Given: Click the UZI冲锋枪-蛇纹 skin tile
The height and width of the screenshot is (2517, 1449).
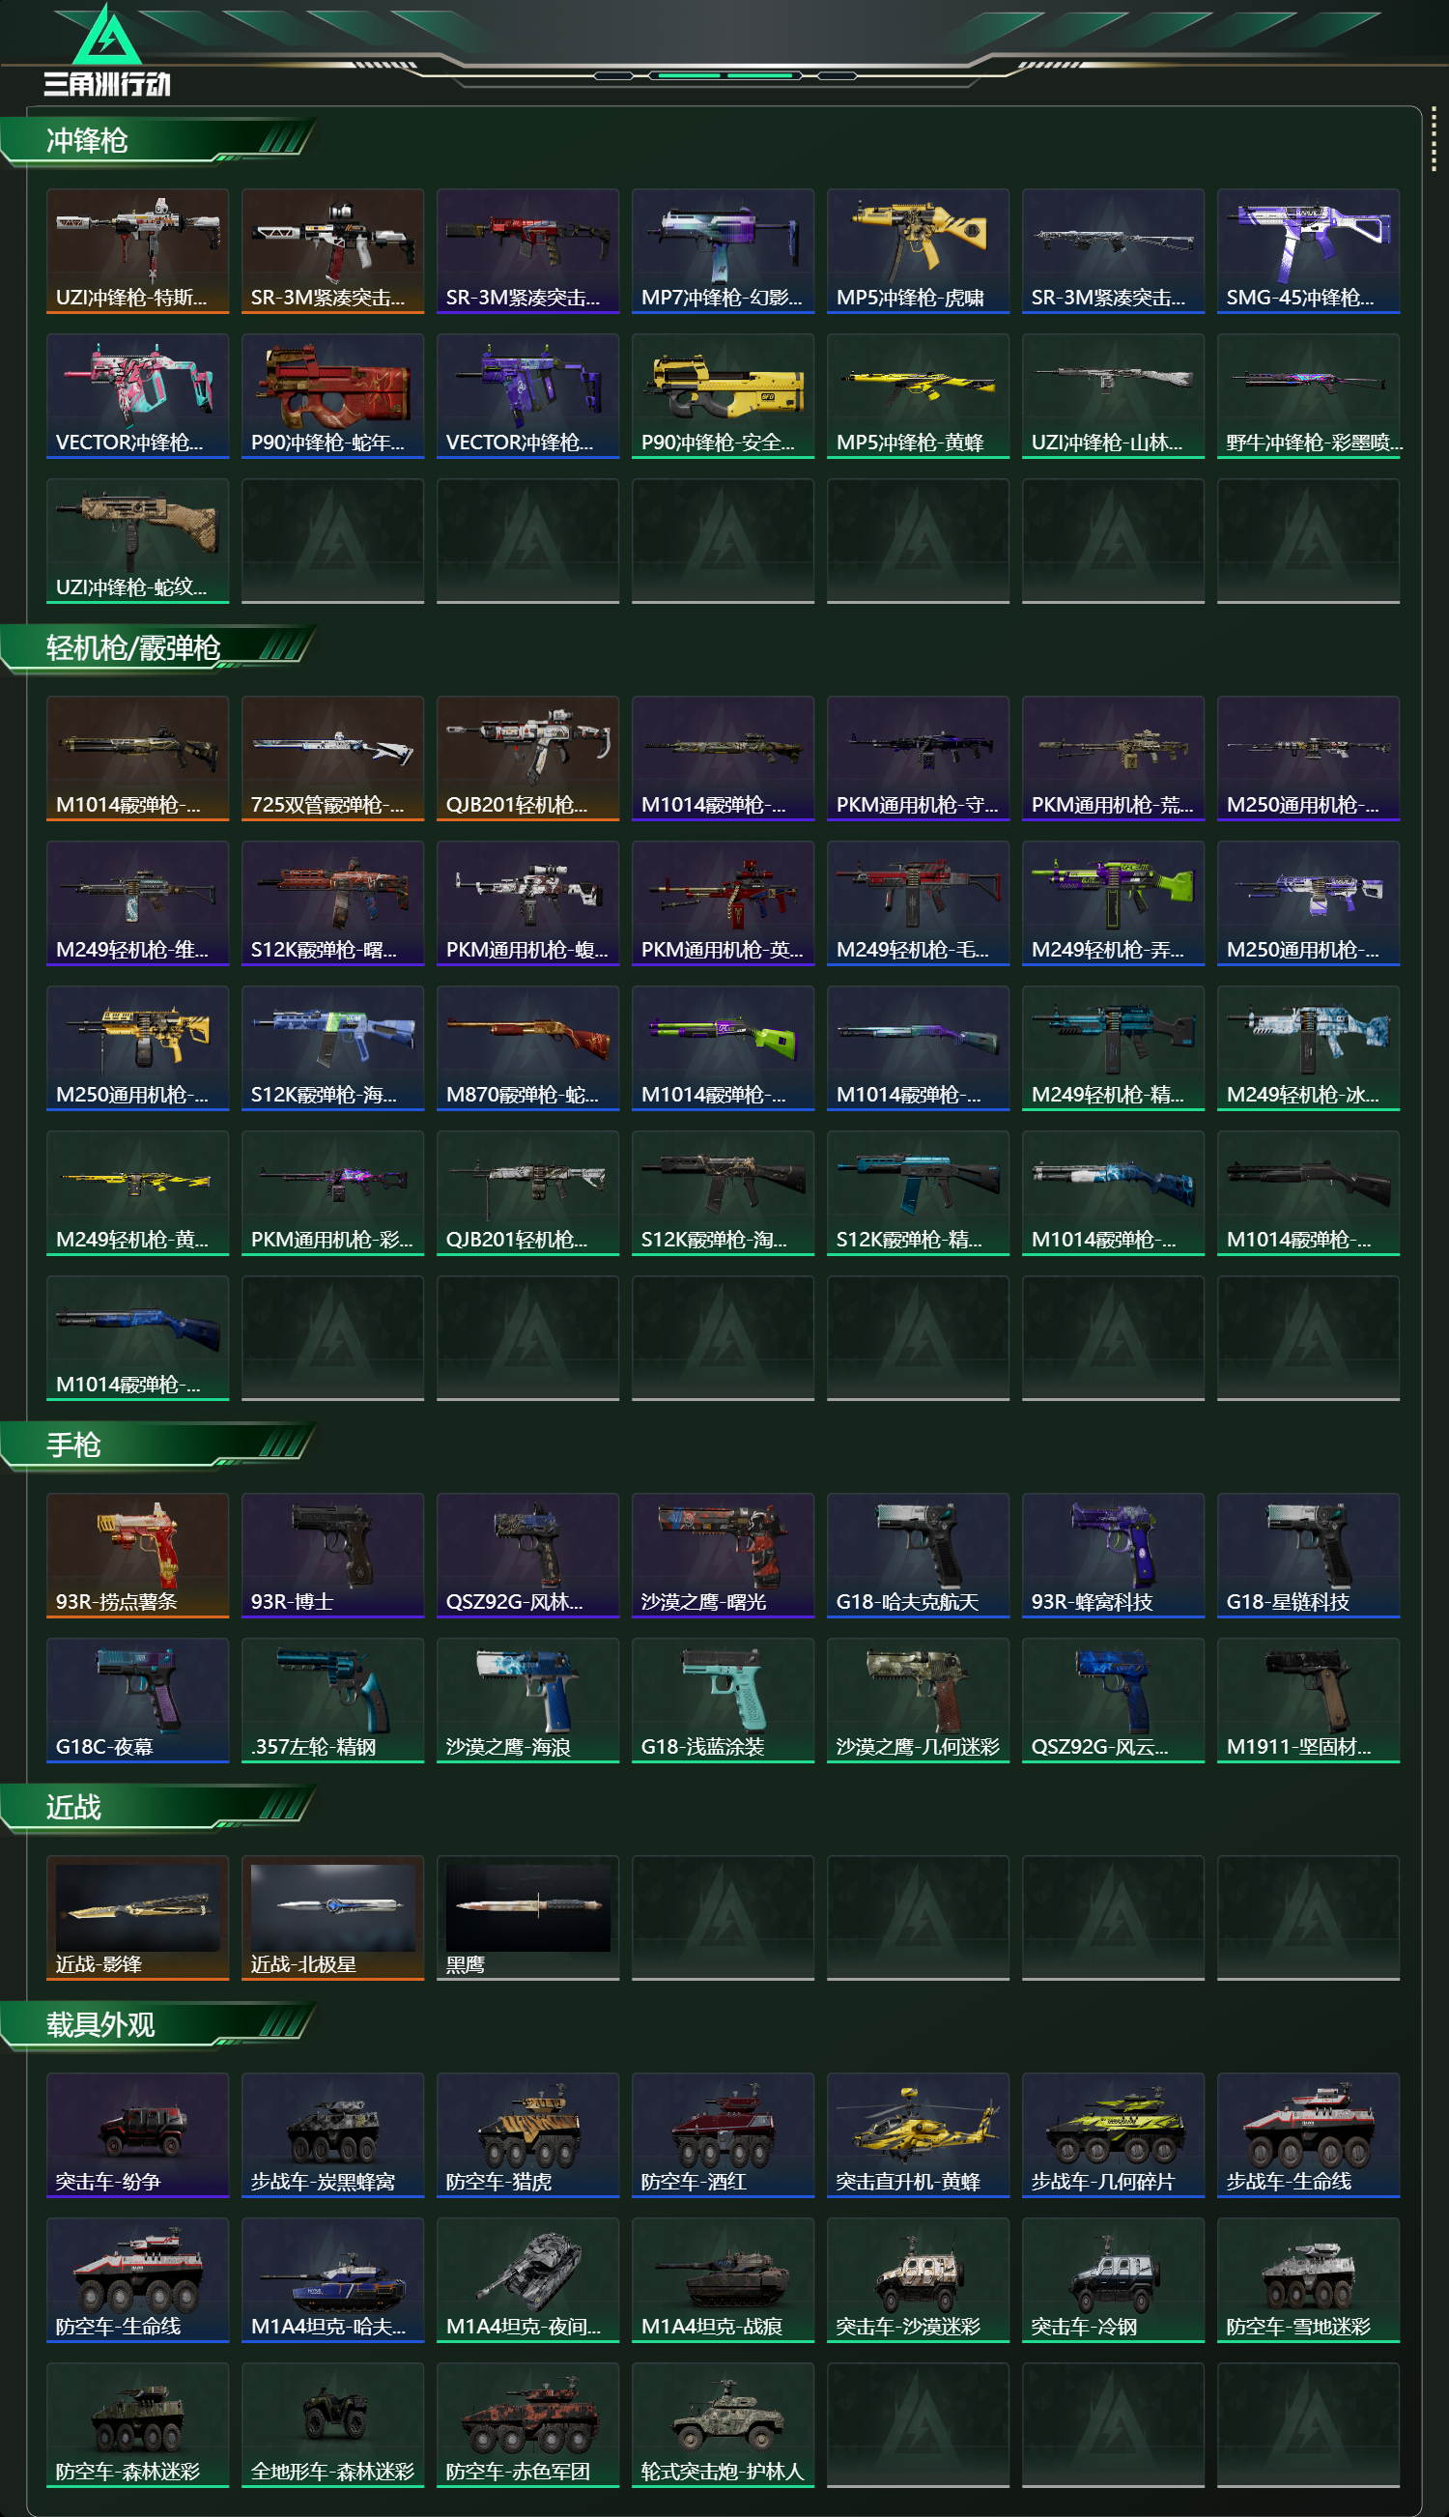Looking at the screenshot, I should click(137, 540).
